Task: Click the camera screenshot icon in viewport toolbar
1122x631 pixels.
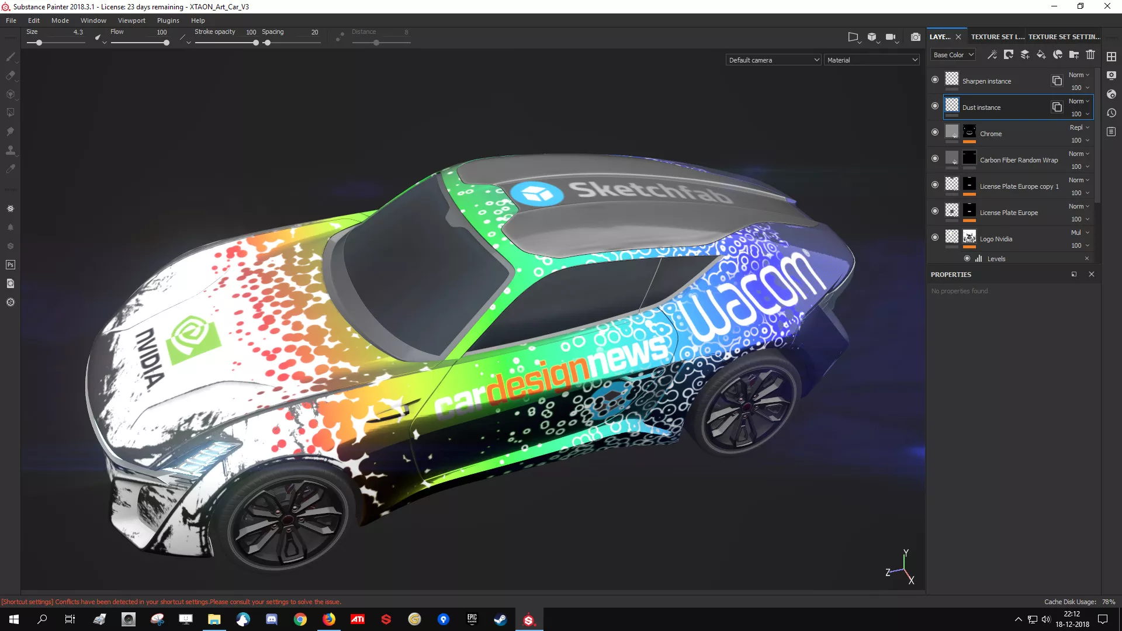Action: (x=915, y=37)
